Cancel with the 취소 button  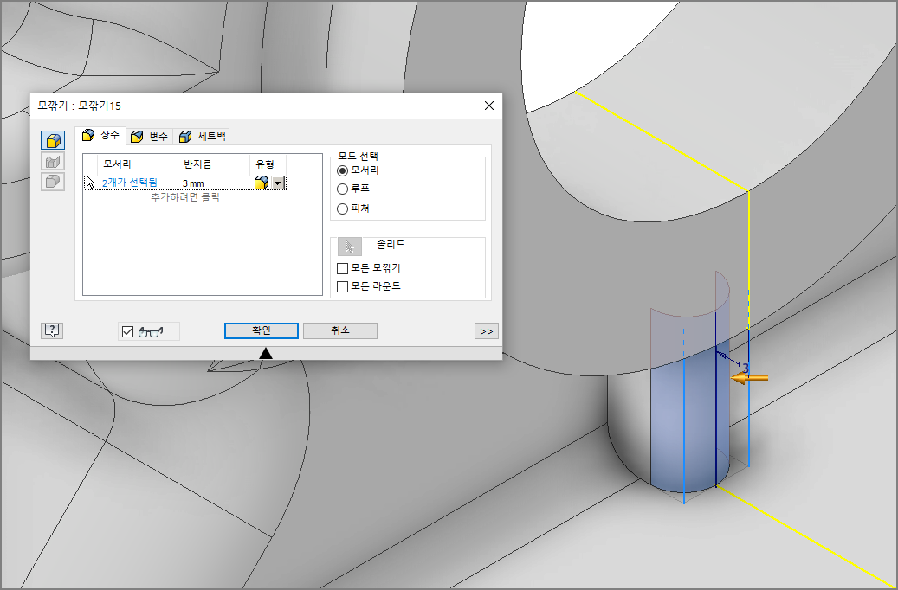click(340, 330)
